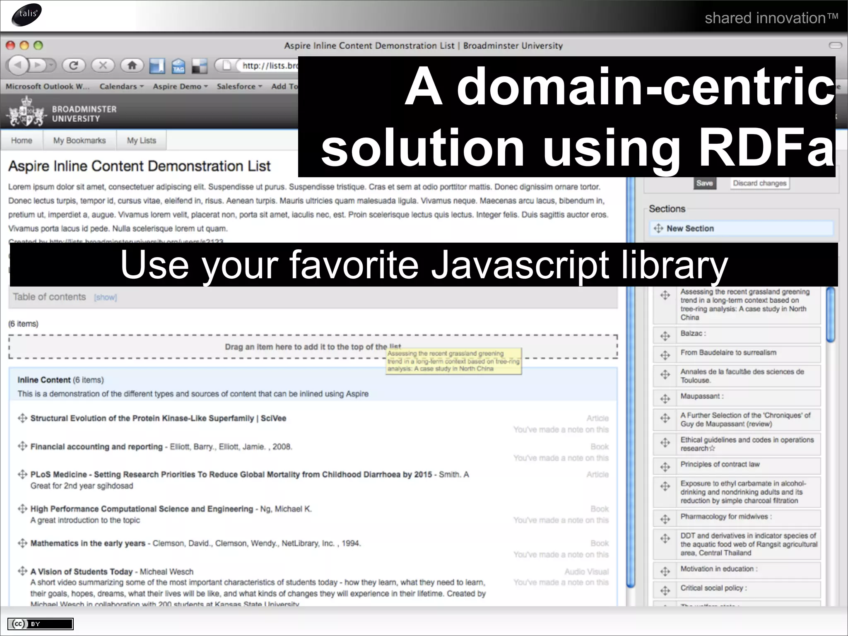Grab handle for grassland greening bookmark

pyautogui.click(x=665, y=295)
